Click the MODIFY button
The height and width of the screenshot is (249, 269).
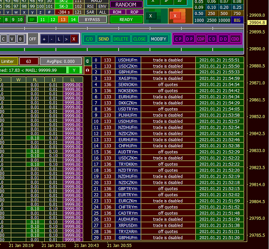tap(159, 39)
